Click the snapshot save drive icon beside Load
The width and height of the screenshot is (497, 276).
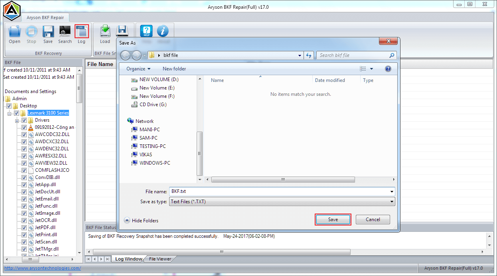122,32
